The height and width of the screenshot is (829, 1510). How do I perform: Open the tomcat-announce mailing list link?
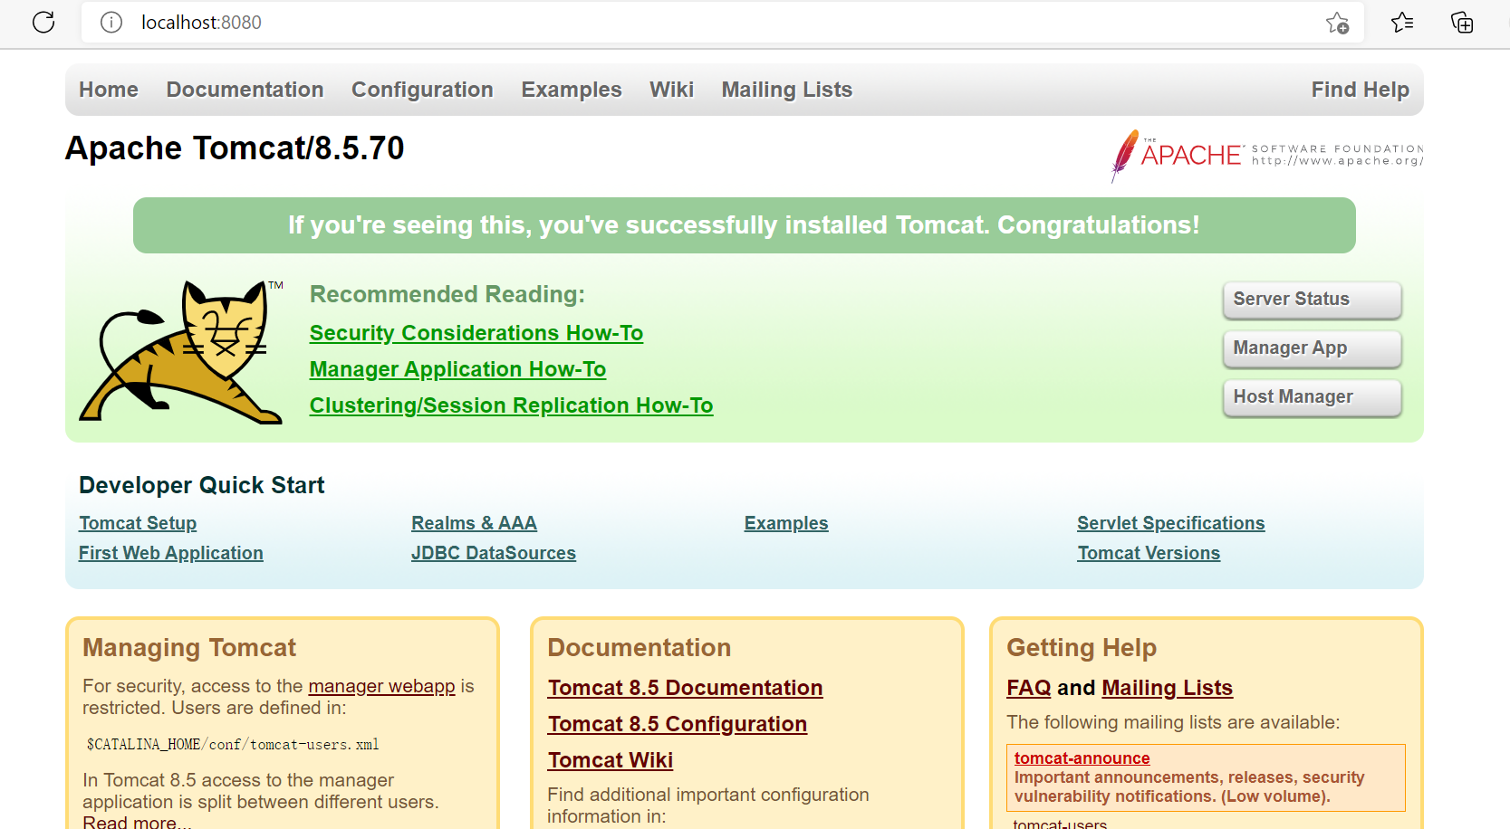click(1082, 758)
